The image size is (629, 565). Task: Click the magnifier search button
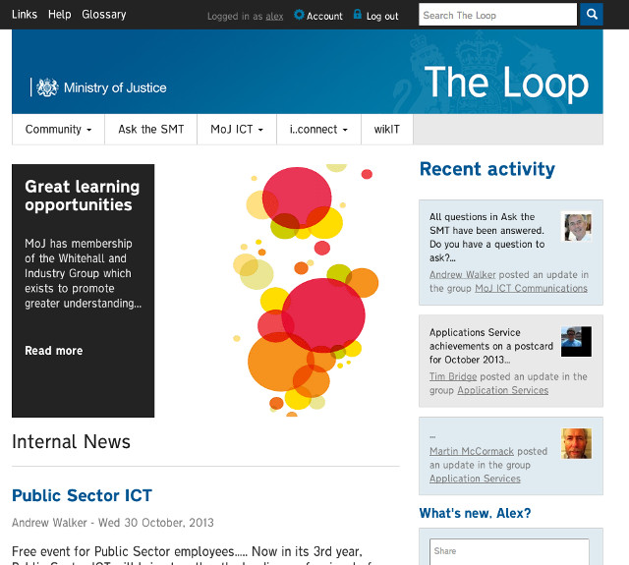pos(592,15)
